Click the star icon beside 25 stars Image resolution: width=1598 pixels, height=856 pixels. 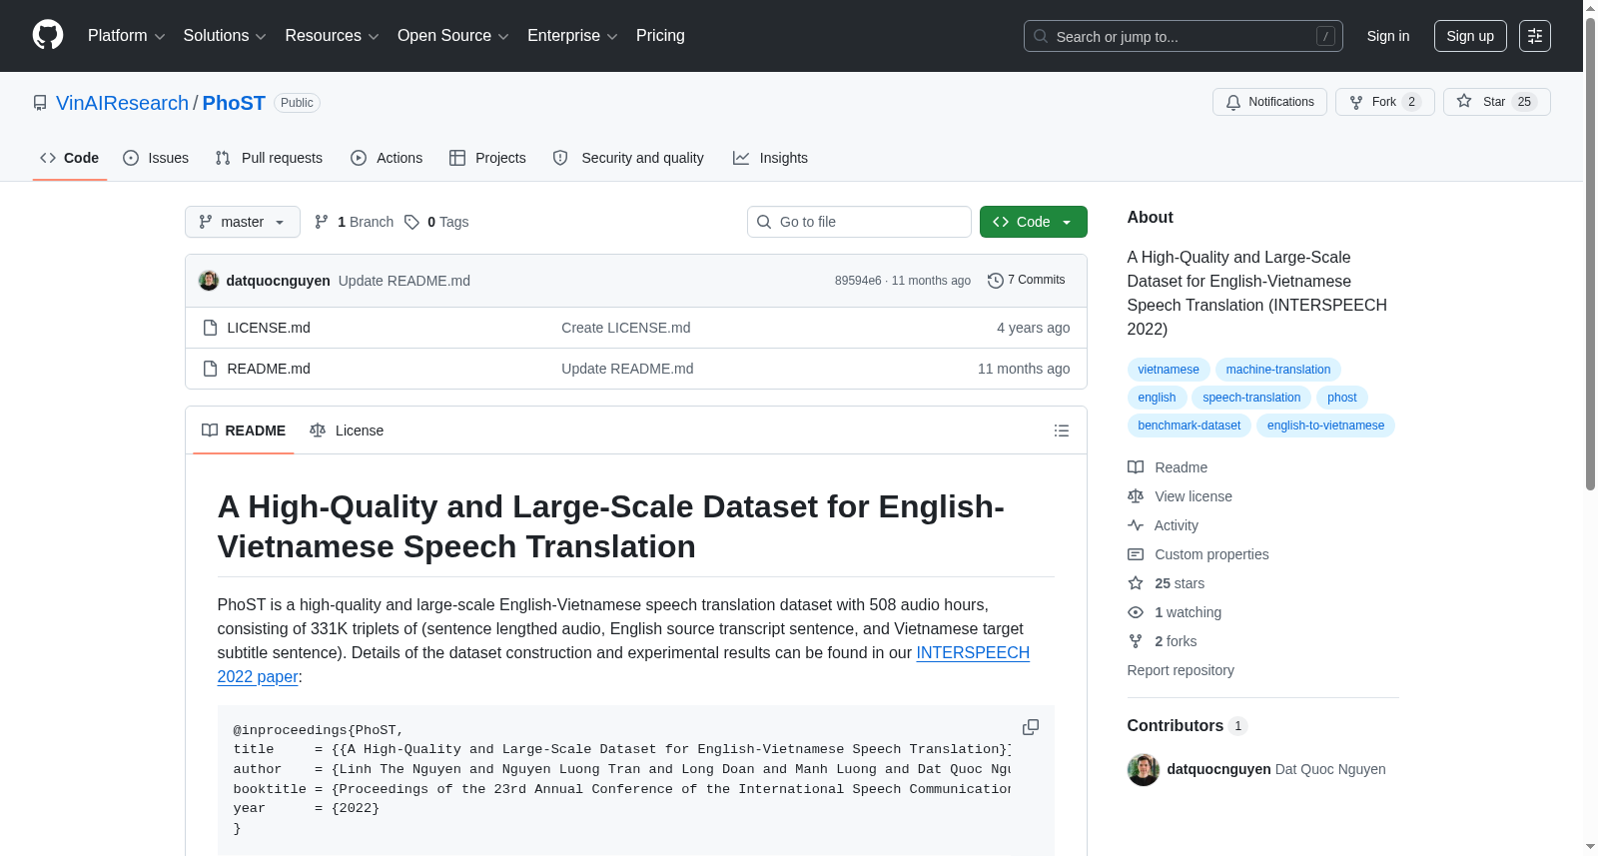[1136, 583]
